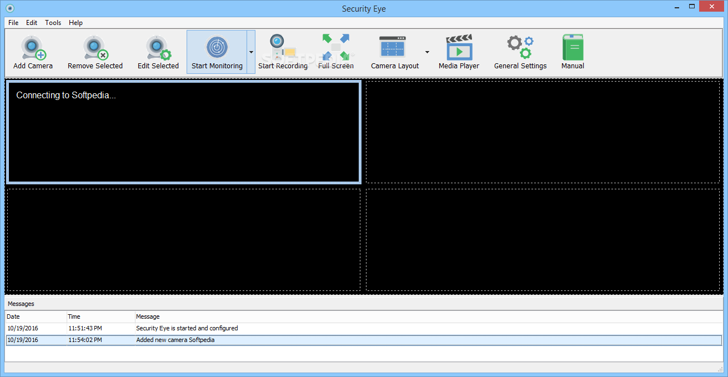
Task: Select the 'Security Eye is started' message row
Action: click(x=222, y=328)
